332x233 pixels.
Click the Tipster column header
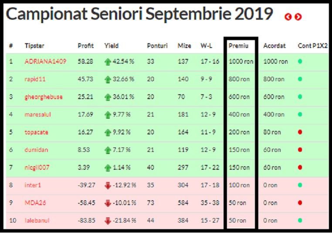click(34, 45)
